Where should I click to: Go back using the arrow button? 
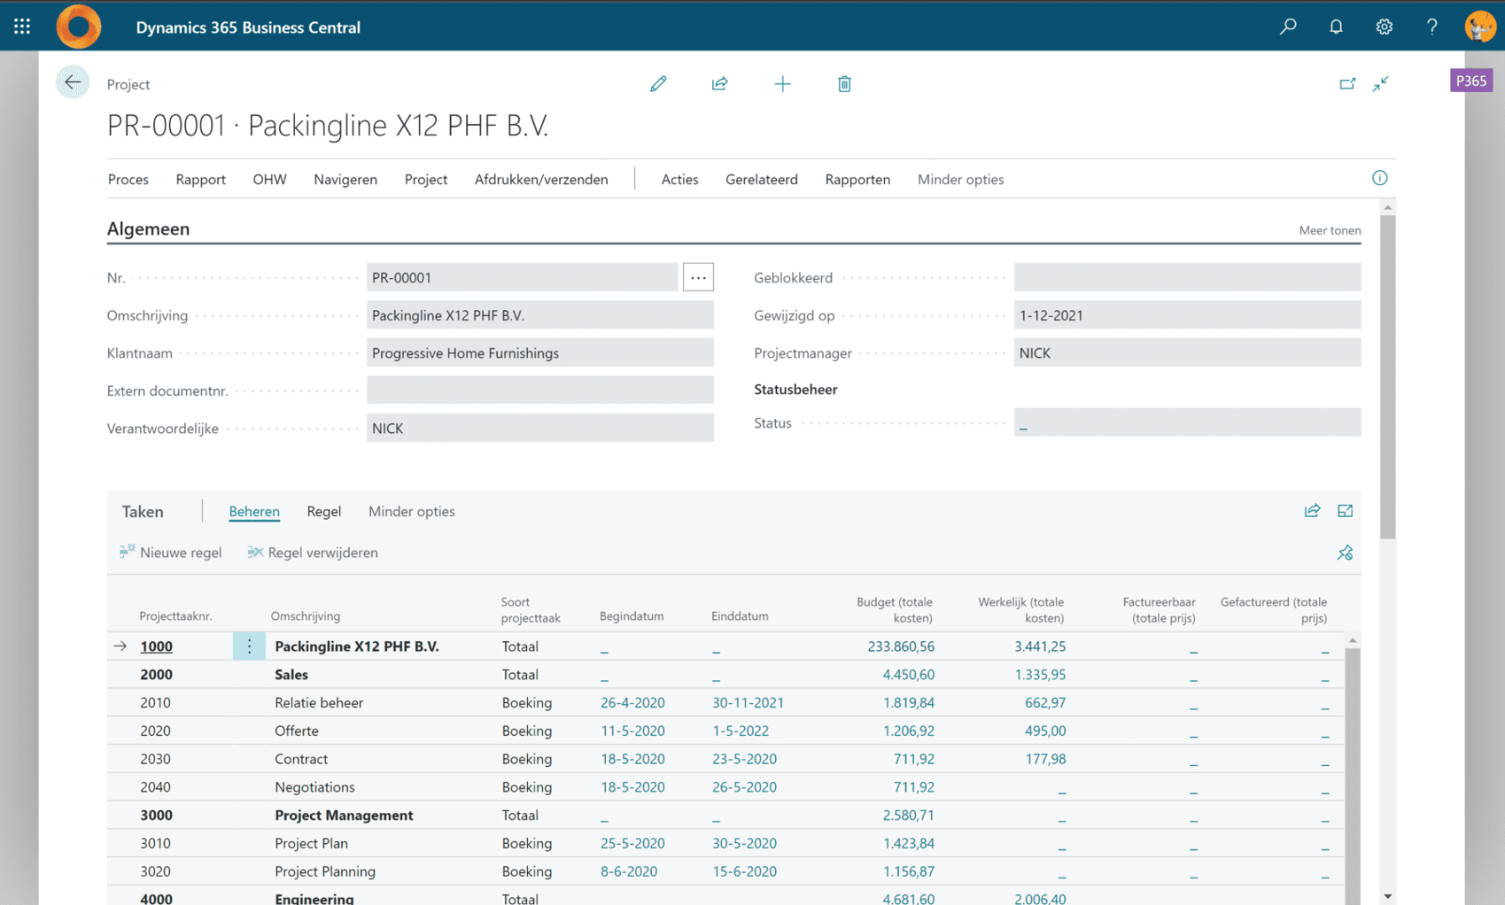pos(73,83)
